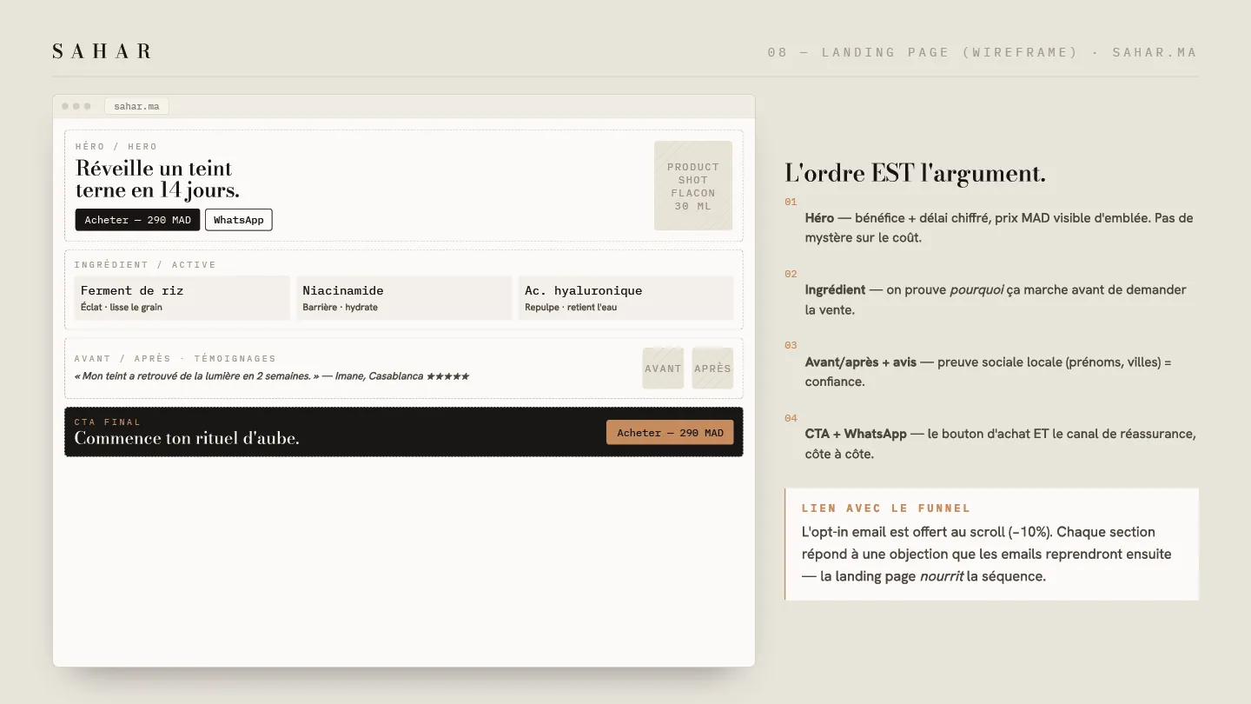The width and height of the screenshot is (1251, 704).
Task: Click the third browser window dot
Action: point(87,106)
